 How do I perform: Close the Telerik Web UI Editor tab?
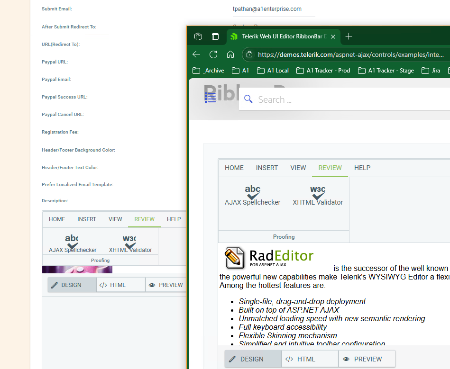point(333,36)
